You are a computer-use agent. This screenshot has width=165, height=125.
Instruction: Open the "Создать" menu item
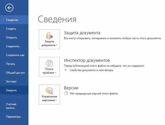11,29
